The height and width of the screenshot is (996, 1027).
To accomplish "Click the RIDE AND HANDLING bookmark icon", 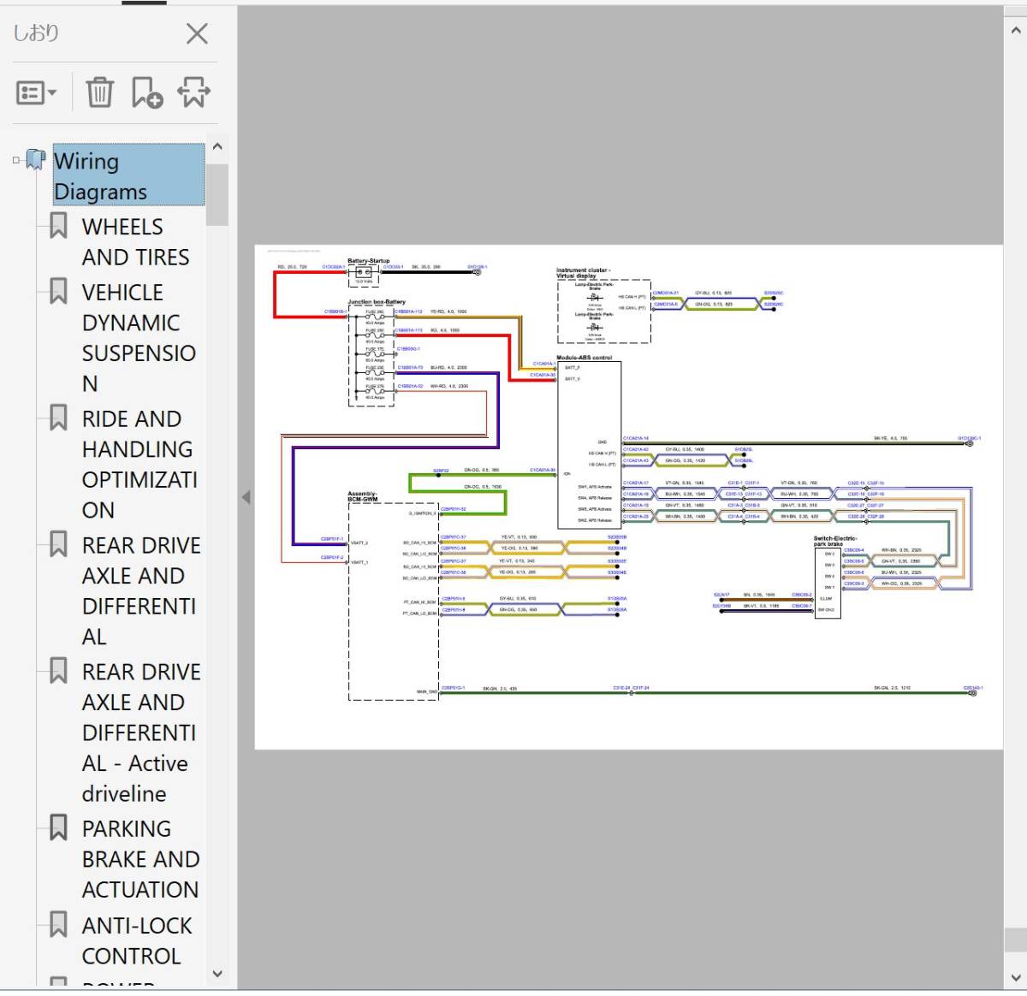I will 58,418.
